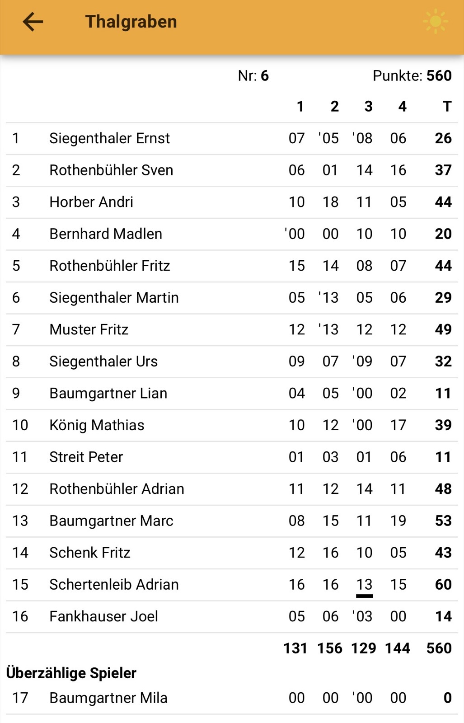The height and width of the screenshot is (723, 464).
Task: Select Rothenbühler Sven in the list
Action: click(111, 170)
